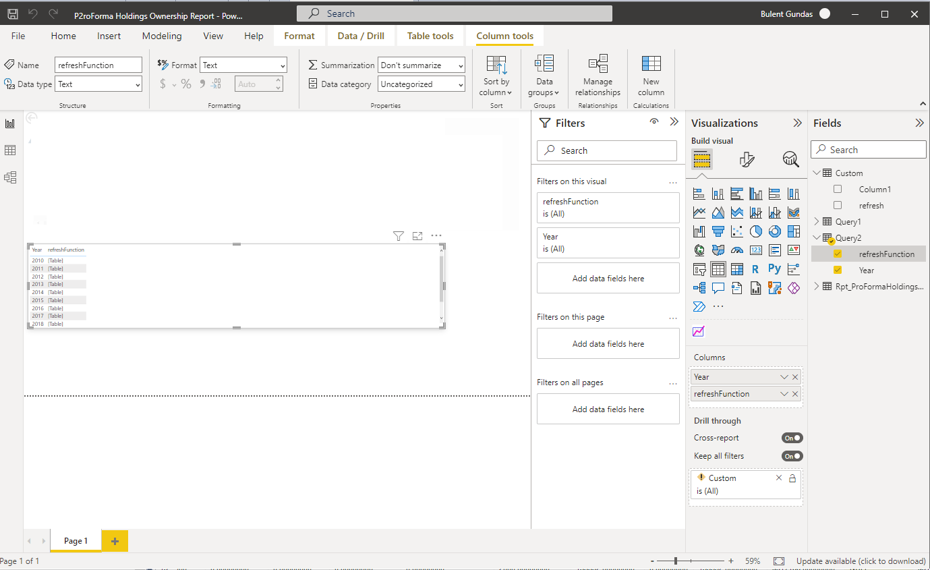Switch to the Modeling ribbon tab
The height and width of the screenshot is (570, 930).
tap(162, 36)
